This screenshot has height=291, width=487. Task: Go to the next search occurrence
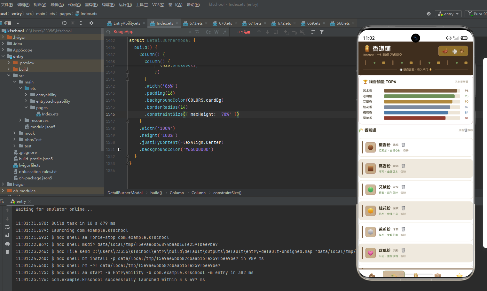coord(267,32)
